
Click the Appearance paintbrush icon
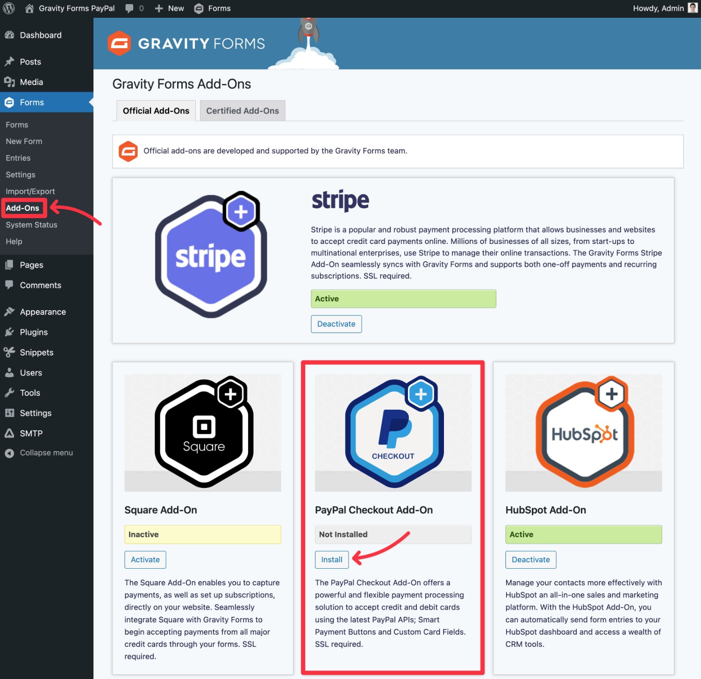tap(9, 312)
